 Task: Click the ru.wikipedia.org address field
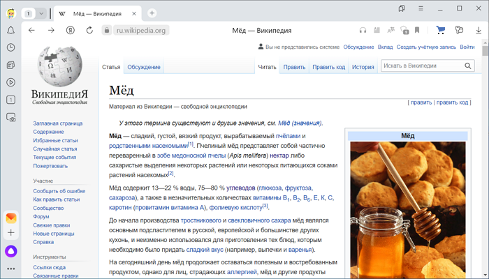click(x=141, y=30)
